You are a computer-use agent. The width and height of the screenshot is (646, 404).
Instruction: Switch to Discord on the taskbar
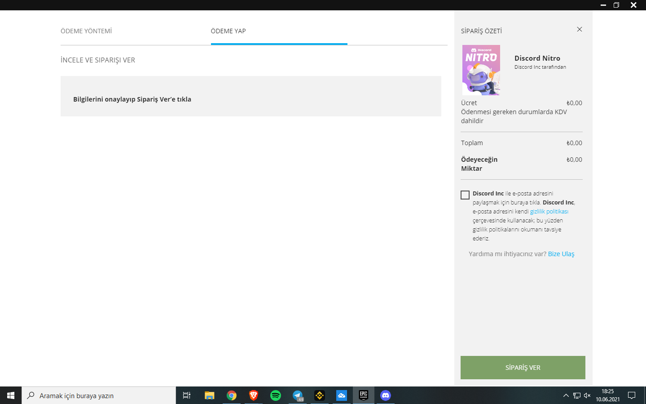tap(386, 395)
